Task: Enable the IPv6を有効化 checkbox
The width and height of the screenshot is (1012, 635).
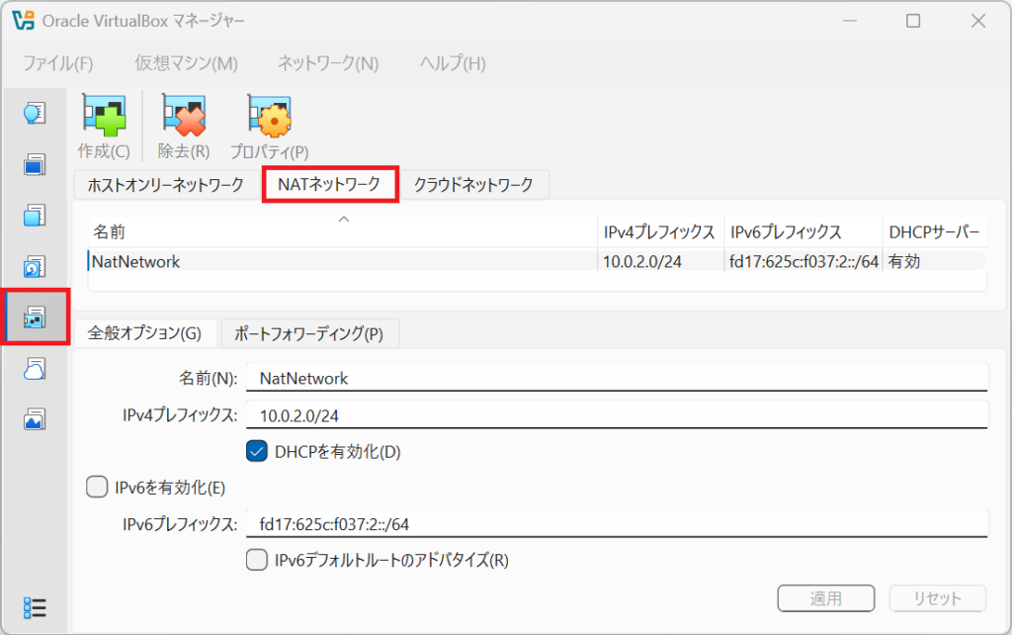Action: [x=97, y=487]
